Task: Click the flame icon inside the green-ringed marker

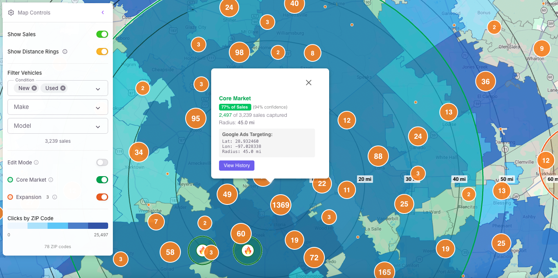Action: [203, 250]
